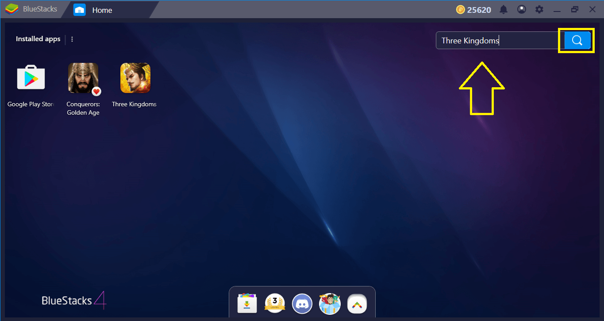604x321 pixels.
Task: Open the Level 3 rewards dock icon
Action: [274, 303]
